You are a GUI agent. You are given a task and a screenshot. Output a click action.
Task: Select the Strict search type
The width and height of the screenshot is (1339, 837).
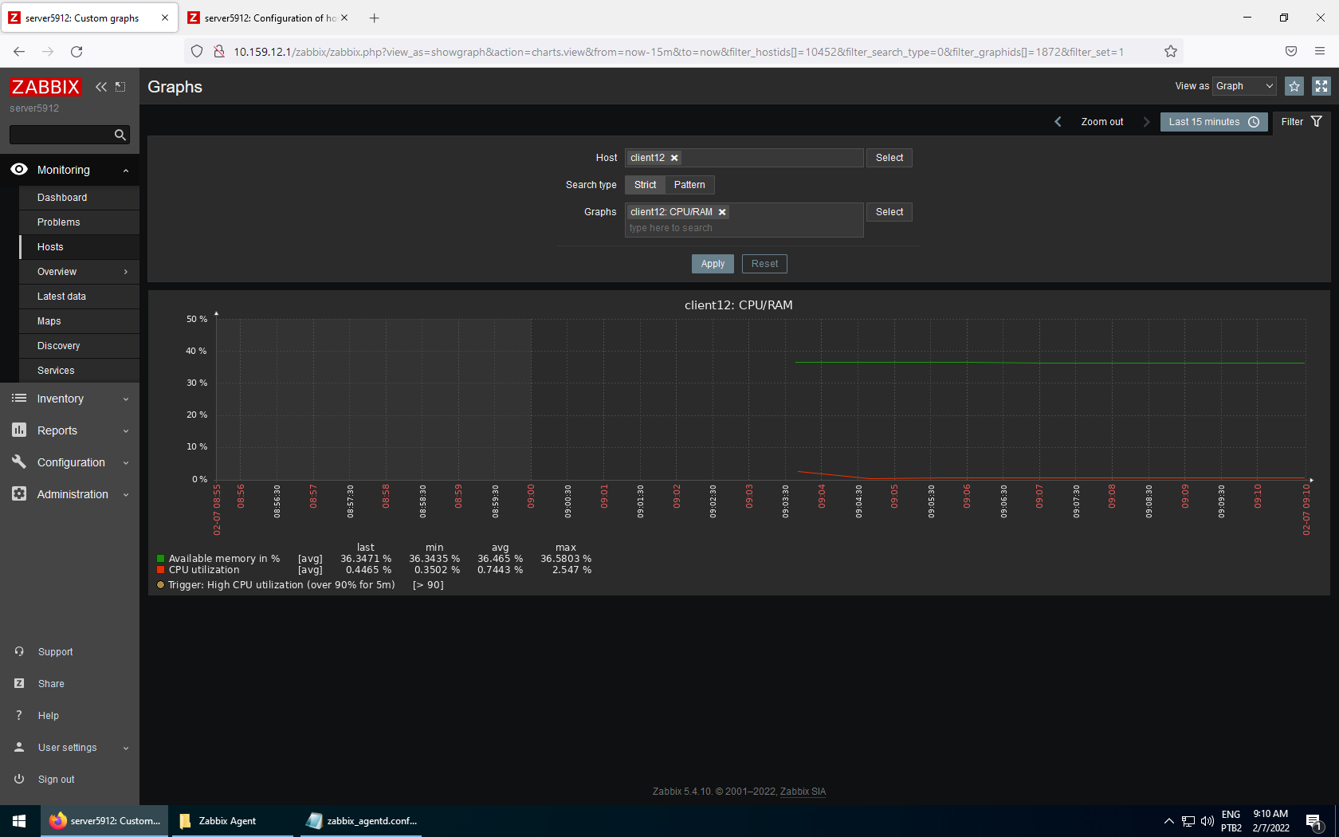coord(644,184)
